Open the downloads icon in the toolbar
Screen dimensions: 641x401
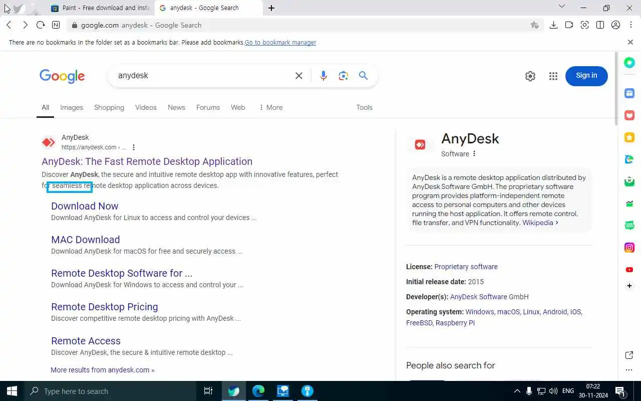point(553,25)
